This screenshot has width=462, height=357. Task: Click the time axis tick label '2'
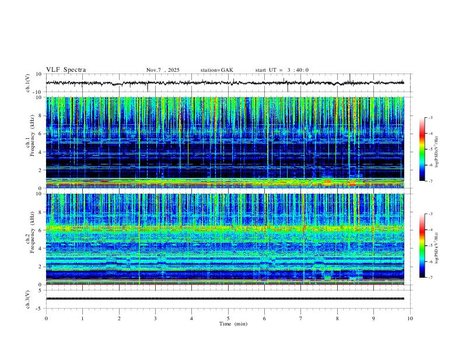119,318
